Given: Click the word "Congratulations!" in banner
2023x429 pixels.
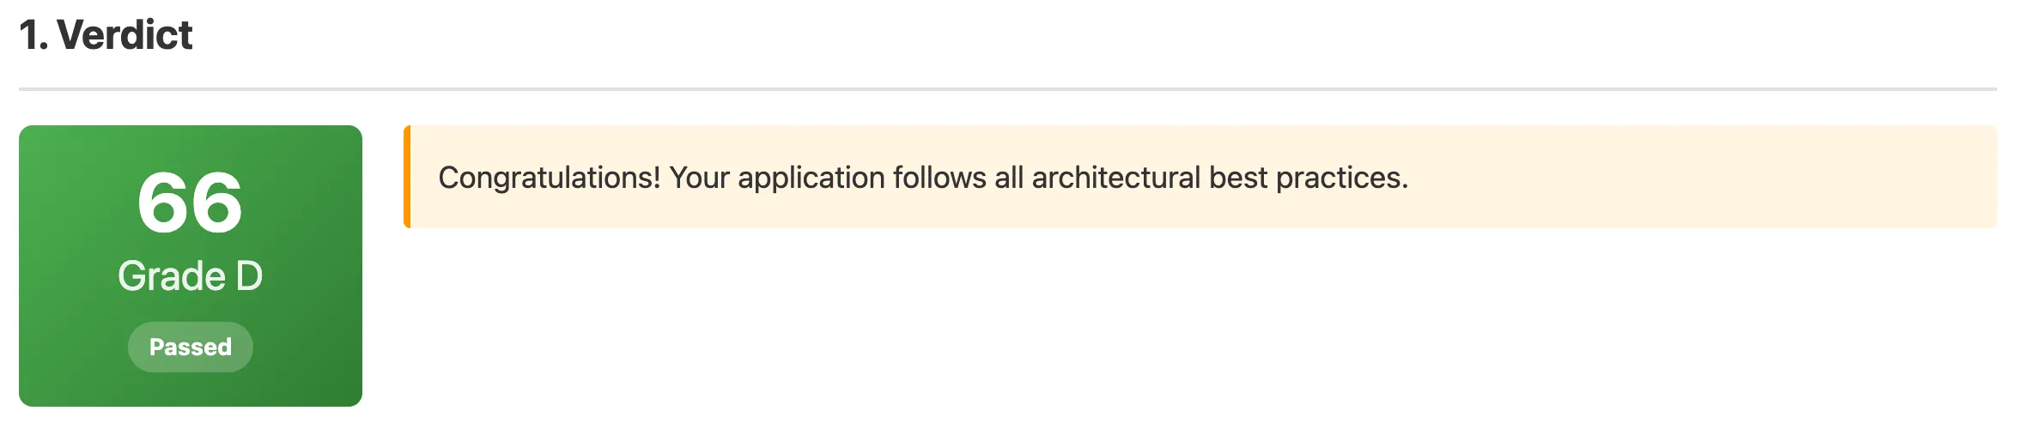Looking at the screenshot, I should click(x=550, y=178).
